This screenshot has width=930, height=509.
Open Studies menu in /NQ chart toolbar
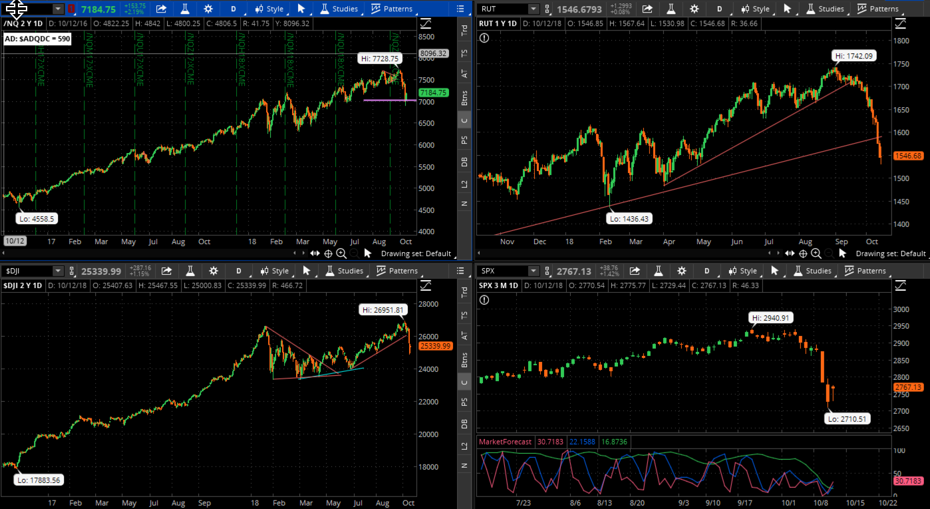tap(339, 9)
